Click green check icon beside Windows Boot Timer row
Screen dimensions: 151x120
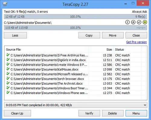(x=8, y=88)
